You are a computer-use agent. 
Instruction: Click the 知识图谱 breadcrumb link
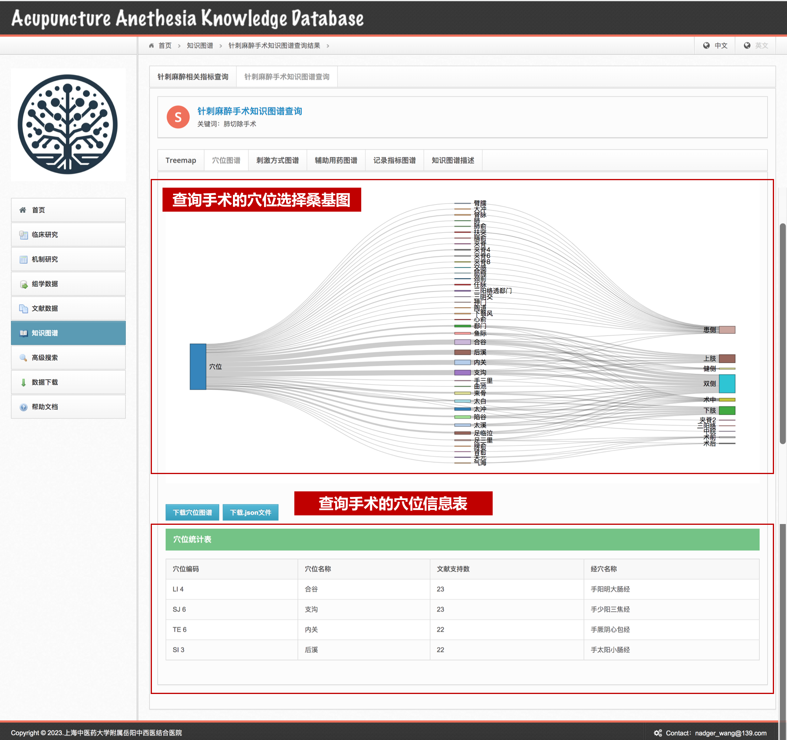point(200,46)
